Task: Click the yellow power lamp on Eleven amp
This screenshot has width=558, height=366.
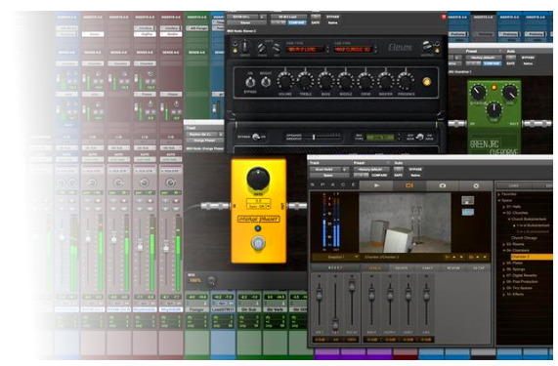Action: pyautogui.click(x=426, y=82)
